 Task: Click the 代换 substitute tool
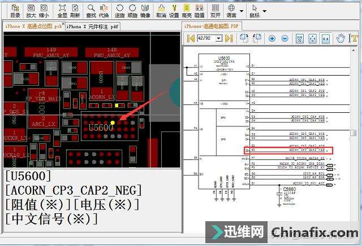tap(104, 11)
